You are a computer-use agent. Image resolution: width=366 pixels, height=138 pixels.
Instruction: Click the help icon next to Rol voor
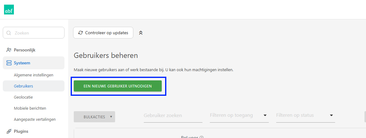202,137
